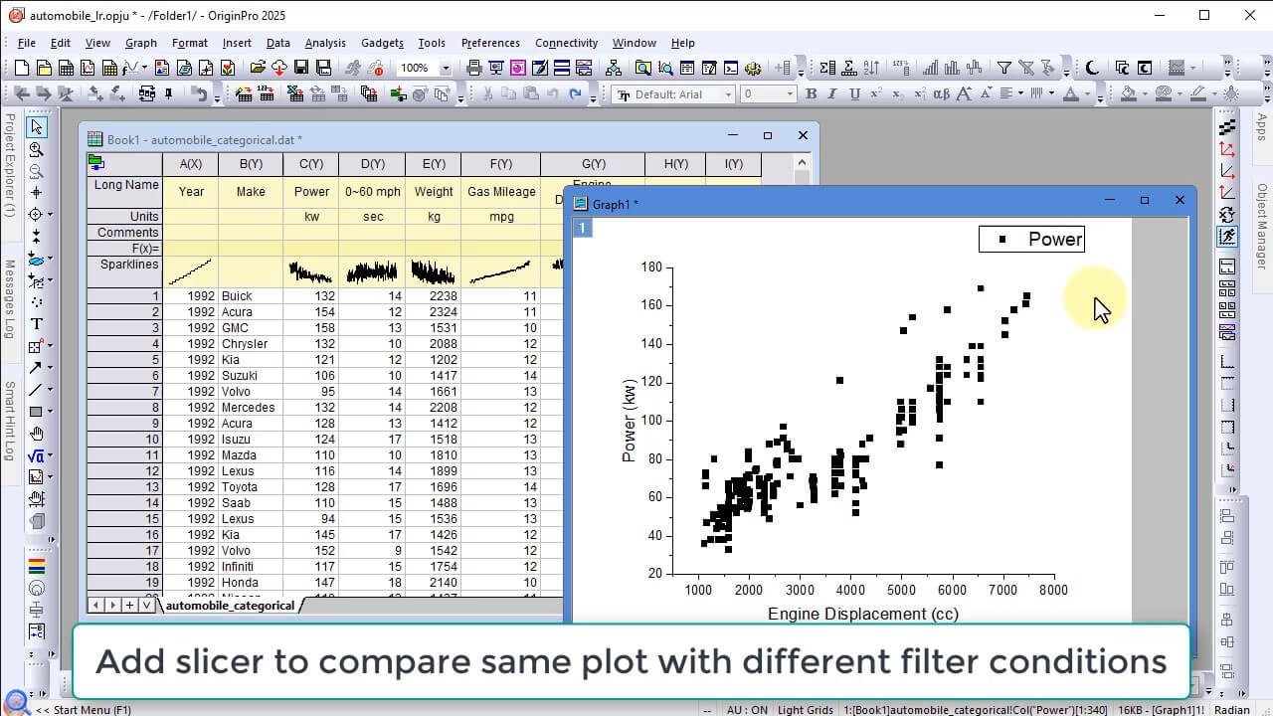Toggle Bold text formatting
The height and width of the screenshot is (716, 1273).
click(x=811, y=94)
